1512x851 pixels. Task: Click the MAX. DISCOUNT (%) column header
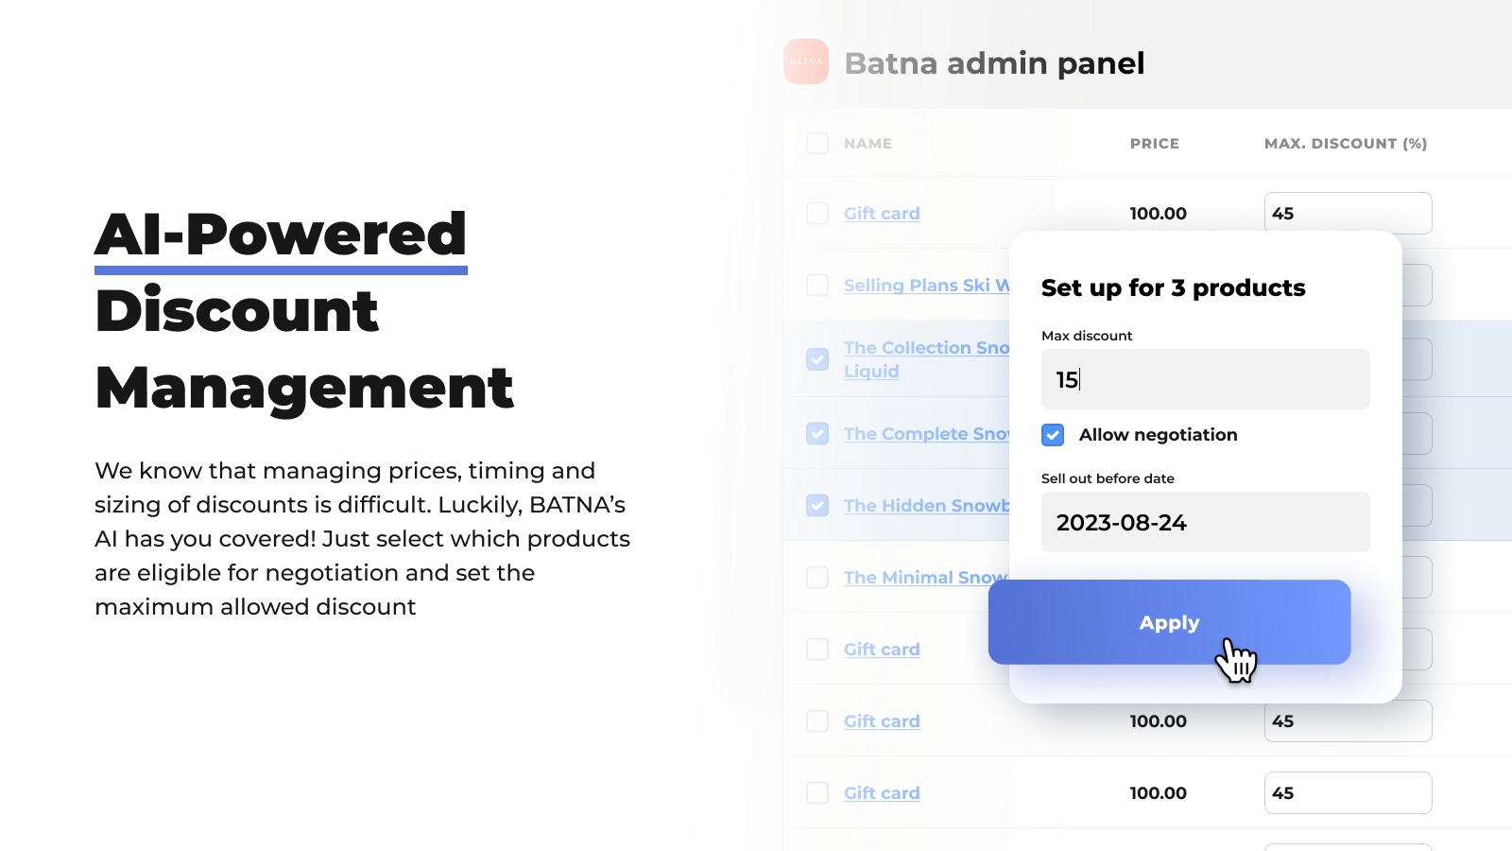point(1346,144)
